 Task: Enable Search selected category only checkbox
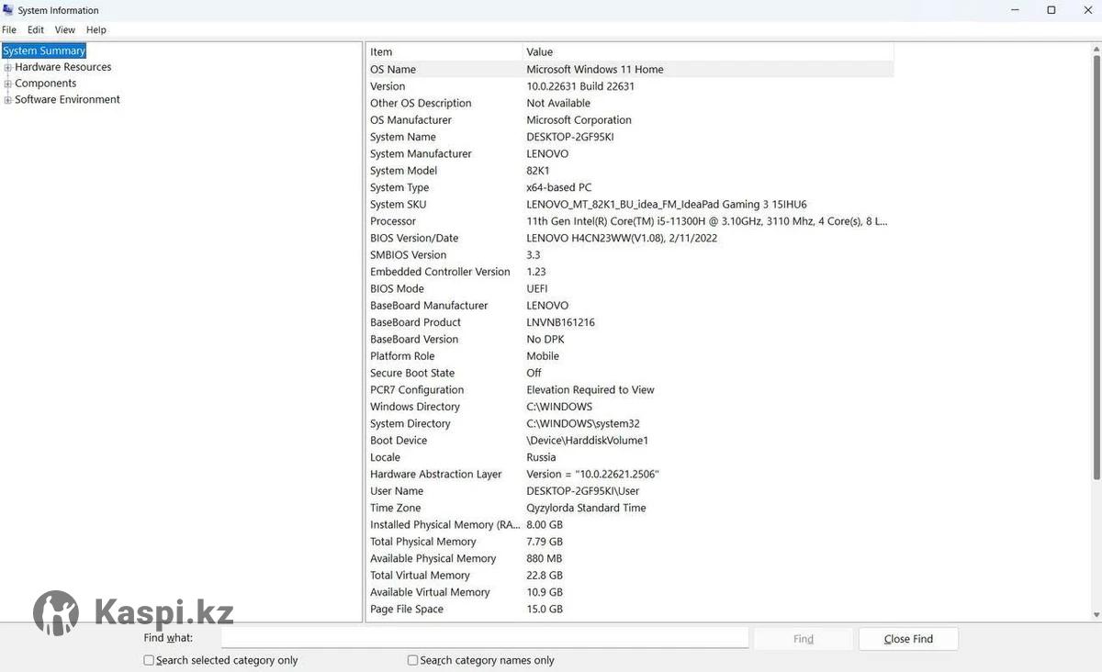tap(149, 660)
